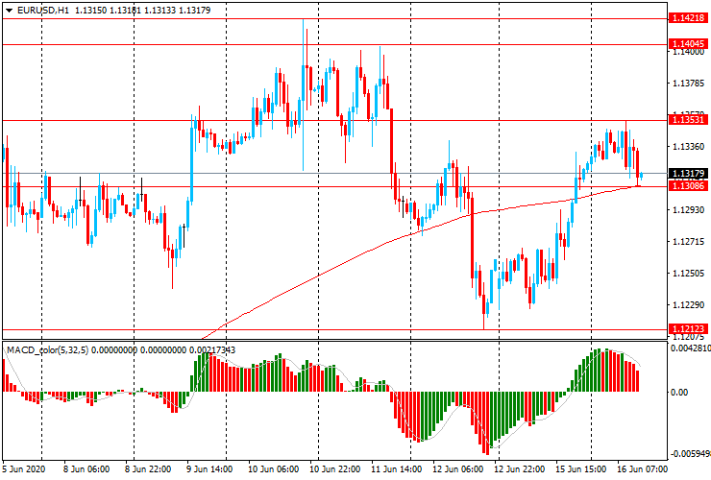Select the 1.13086 red price label
Screen dimensions: 711x480
pyautogui.click(x=688, y=186)
